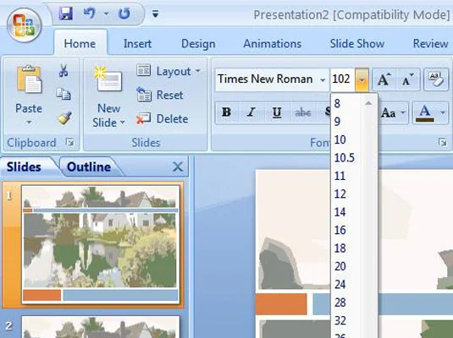Click the Copy icon in Clipboard group

point(64,94)
